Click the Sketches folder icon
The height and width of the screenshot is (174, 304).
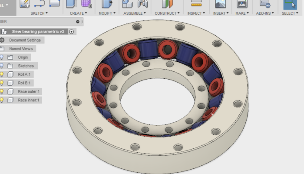tap(10, 66)
